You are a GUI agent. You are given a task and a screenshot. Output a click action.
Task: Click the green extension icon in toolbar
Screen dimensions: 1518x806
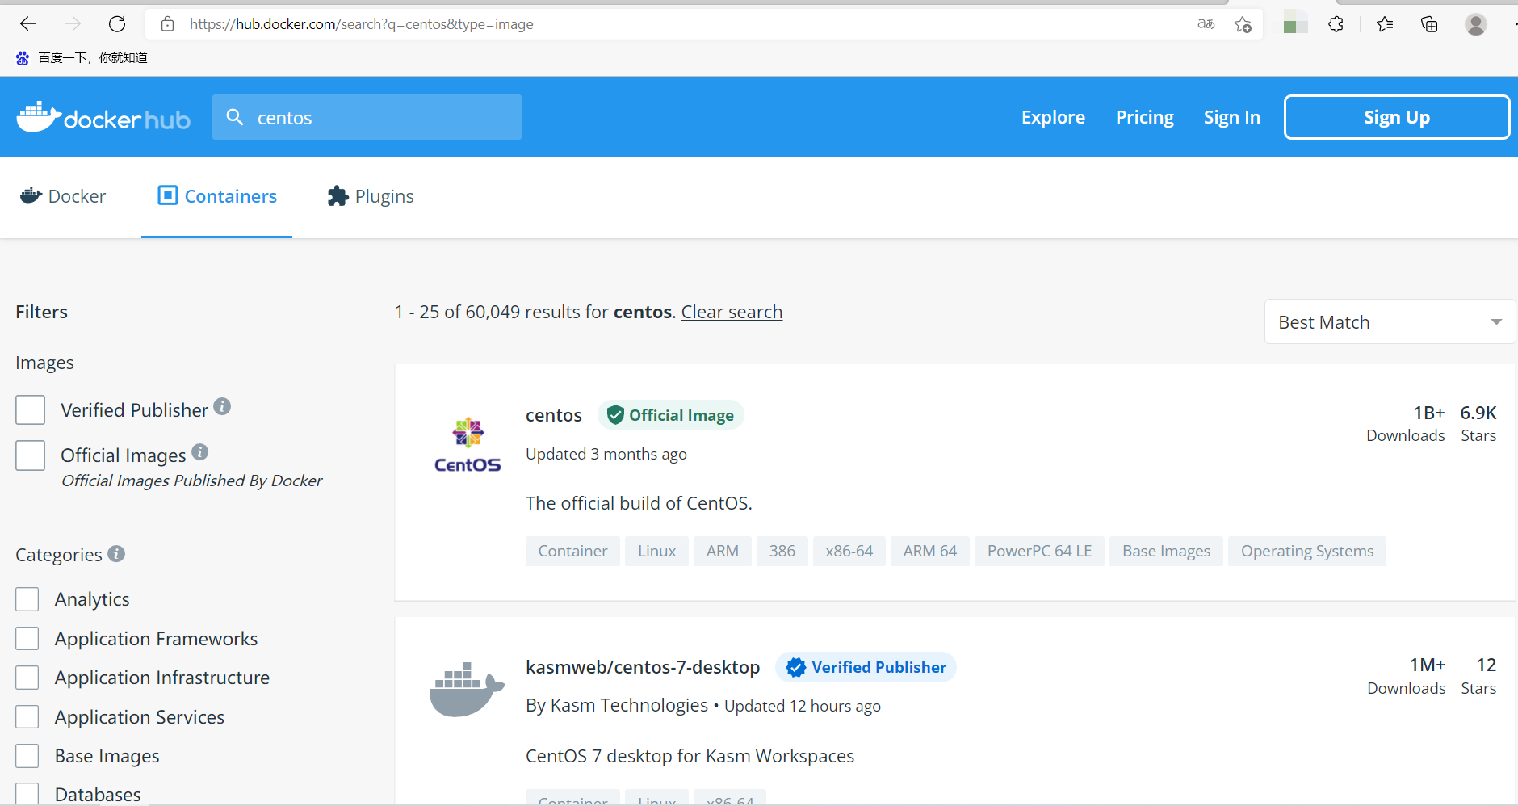(1295, 23)
